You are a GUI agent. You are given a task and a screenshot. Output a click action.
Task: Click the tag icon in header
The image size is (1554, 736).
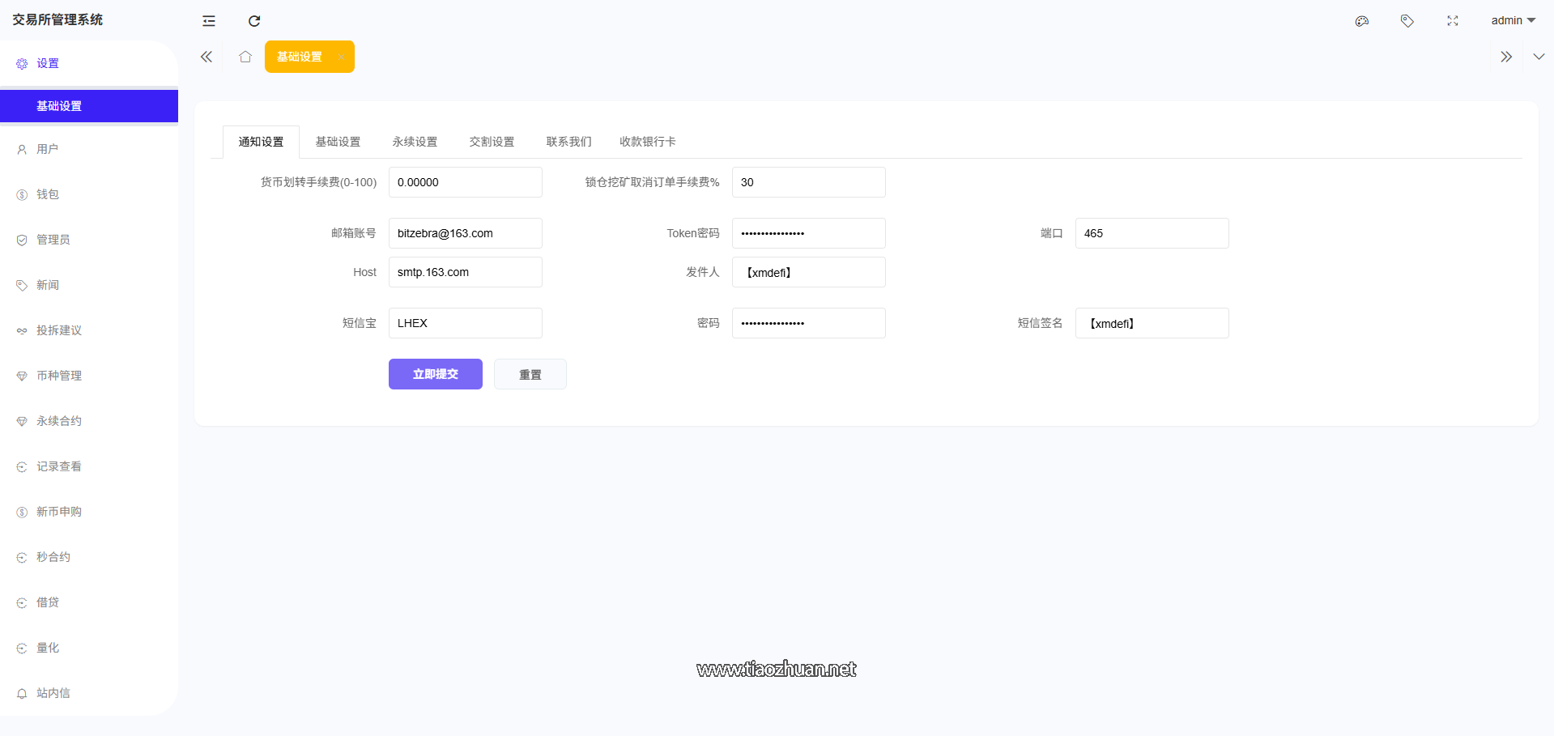pos(1407,21)
